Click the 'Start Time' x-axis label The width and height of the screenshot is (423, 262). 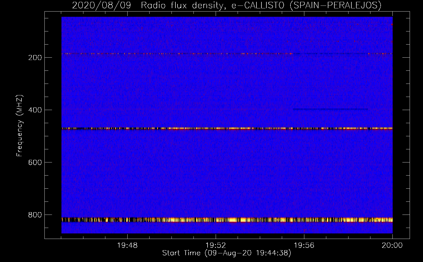(227, 253)
